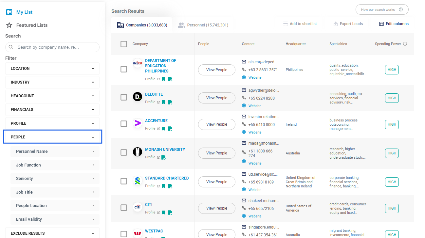Image resolution: width=425 pixels, height=238 pixels.
Task: Click the Accenture company logo
Action: pyautogui.click(x=138, y=123)
